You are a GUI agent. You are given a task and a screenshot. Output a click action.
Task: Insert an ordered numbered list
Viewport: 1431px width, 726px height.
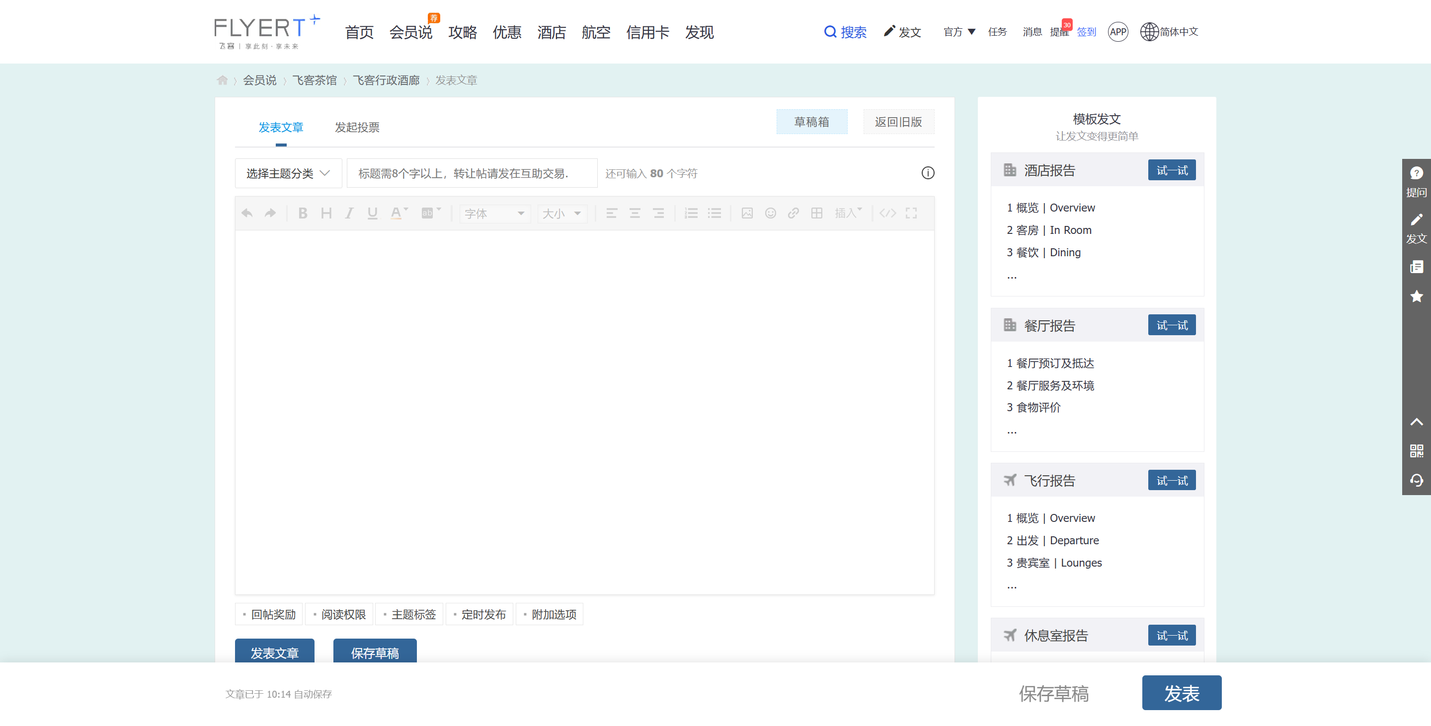pos(691,213)
